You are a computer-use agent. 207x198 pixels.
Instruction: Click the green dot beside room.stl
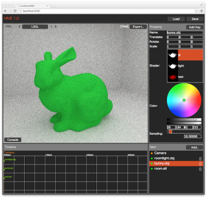click(152, 169)
